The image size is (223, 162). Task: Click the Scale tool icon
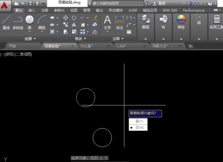click(74, 32)
